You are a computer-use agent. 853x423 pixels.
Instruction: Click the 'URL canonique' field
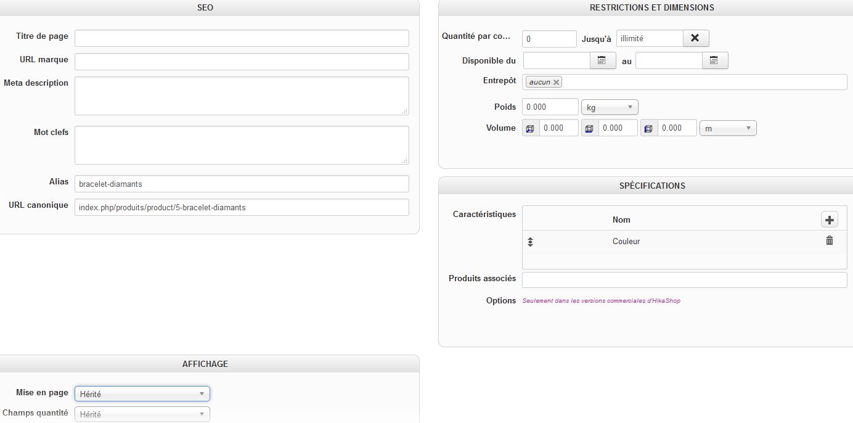click(x=242, y=207)
